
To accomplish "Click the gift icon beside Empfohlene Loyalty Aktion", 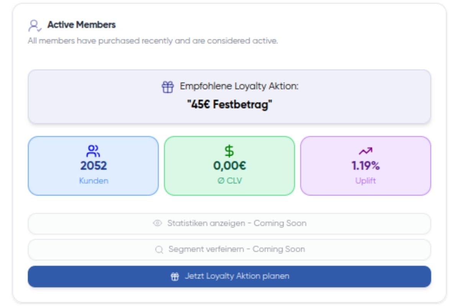I will coord(168,87).
